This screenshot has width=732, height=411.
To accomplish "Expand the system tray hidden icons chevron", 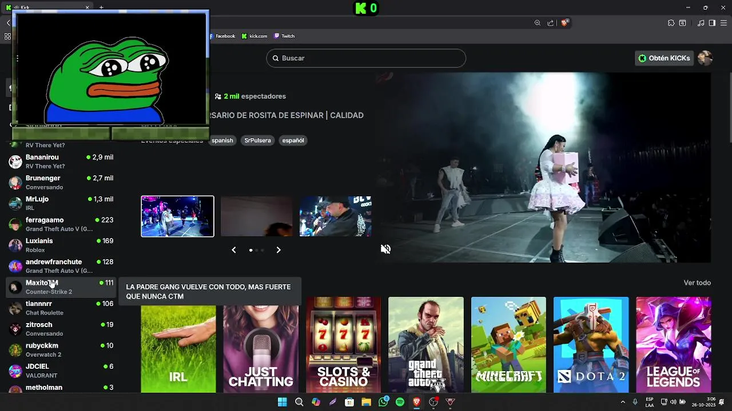I will click(623, 402).
